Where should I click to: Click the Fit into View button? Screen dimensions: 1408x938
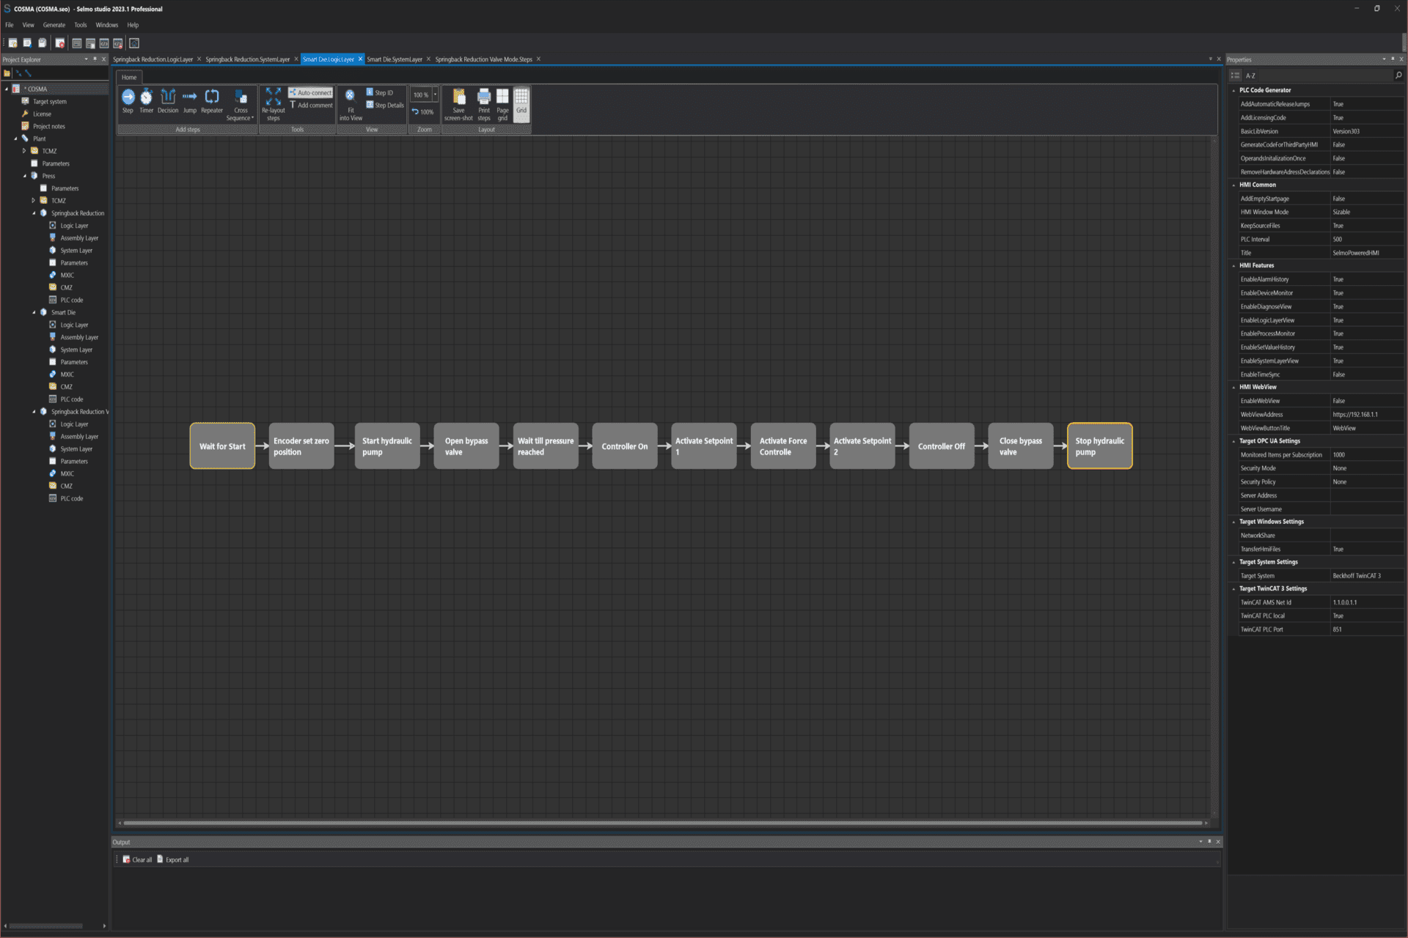click(350, 103)
